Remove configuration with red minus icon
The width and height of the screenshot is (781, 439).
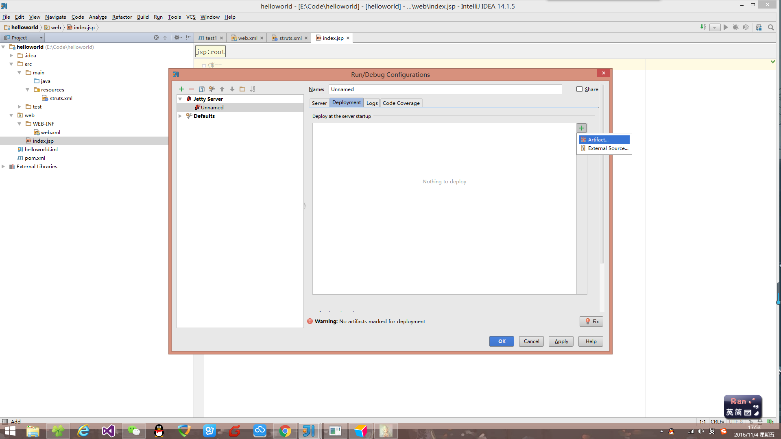coord(192,89)
